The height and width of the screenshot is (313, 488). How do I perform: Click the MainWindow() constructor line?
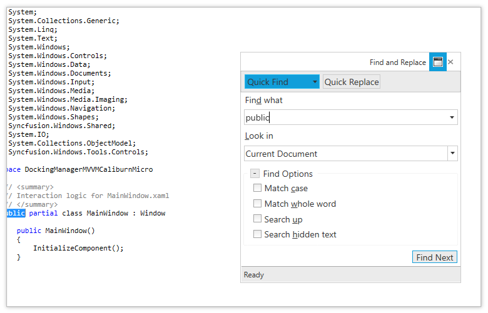(56, 231)
